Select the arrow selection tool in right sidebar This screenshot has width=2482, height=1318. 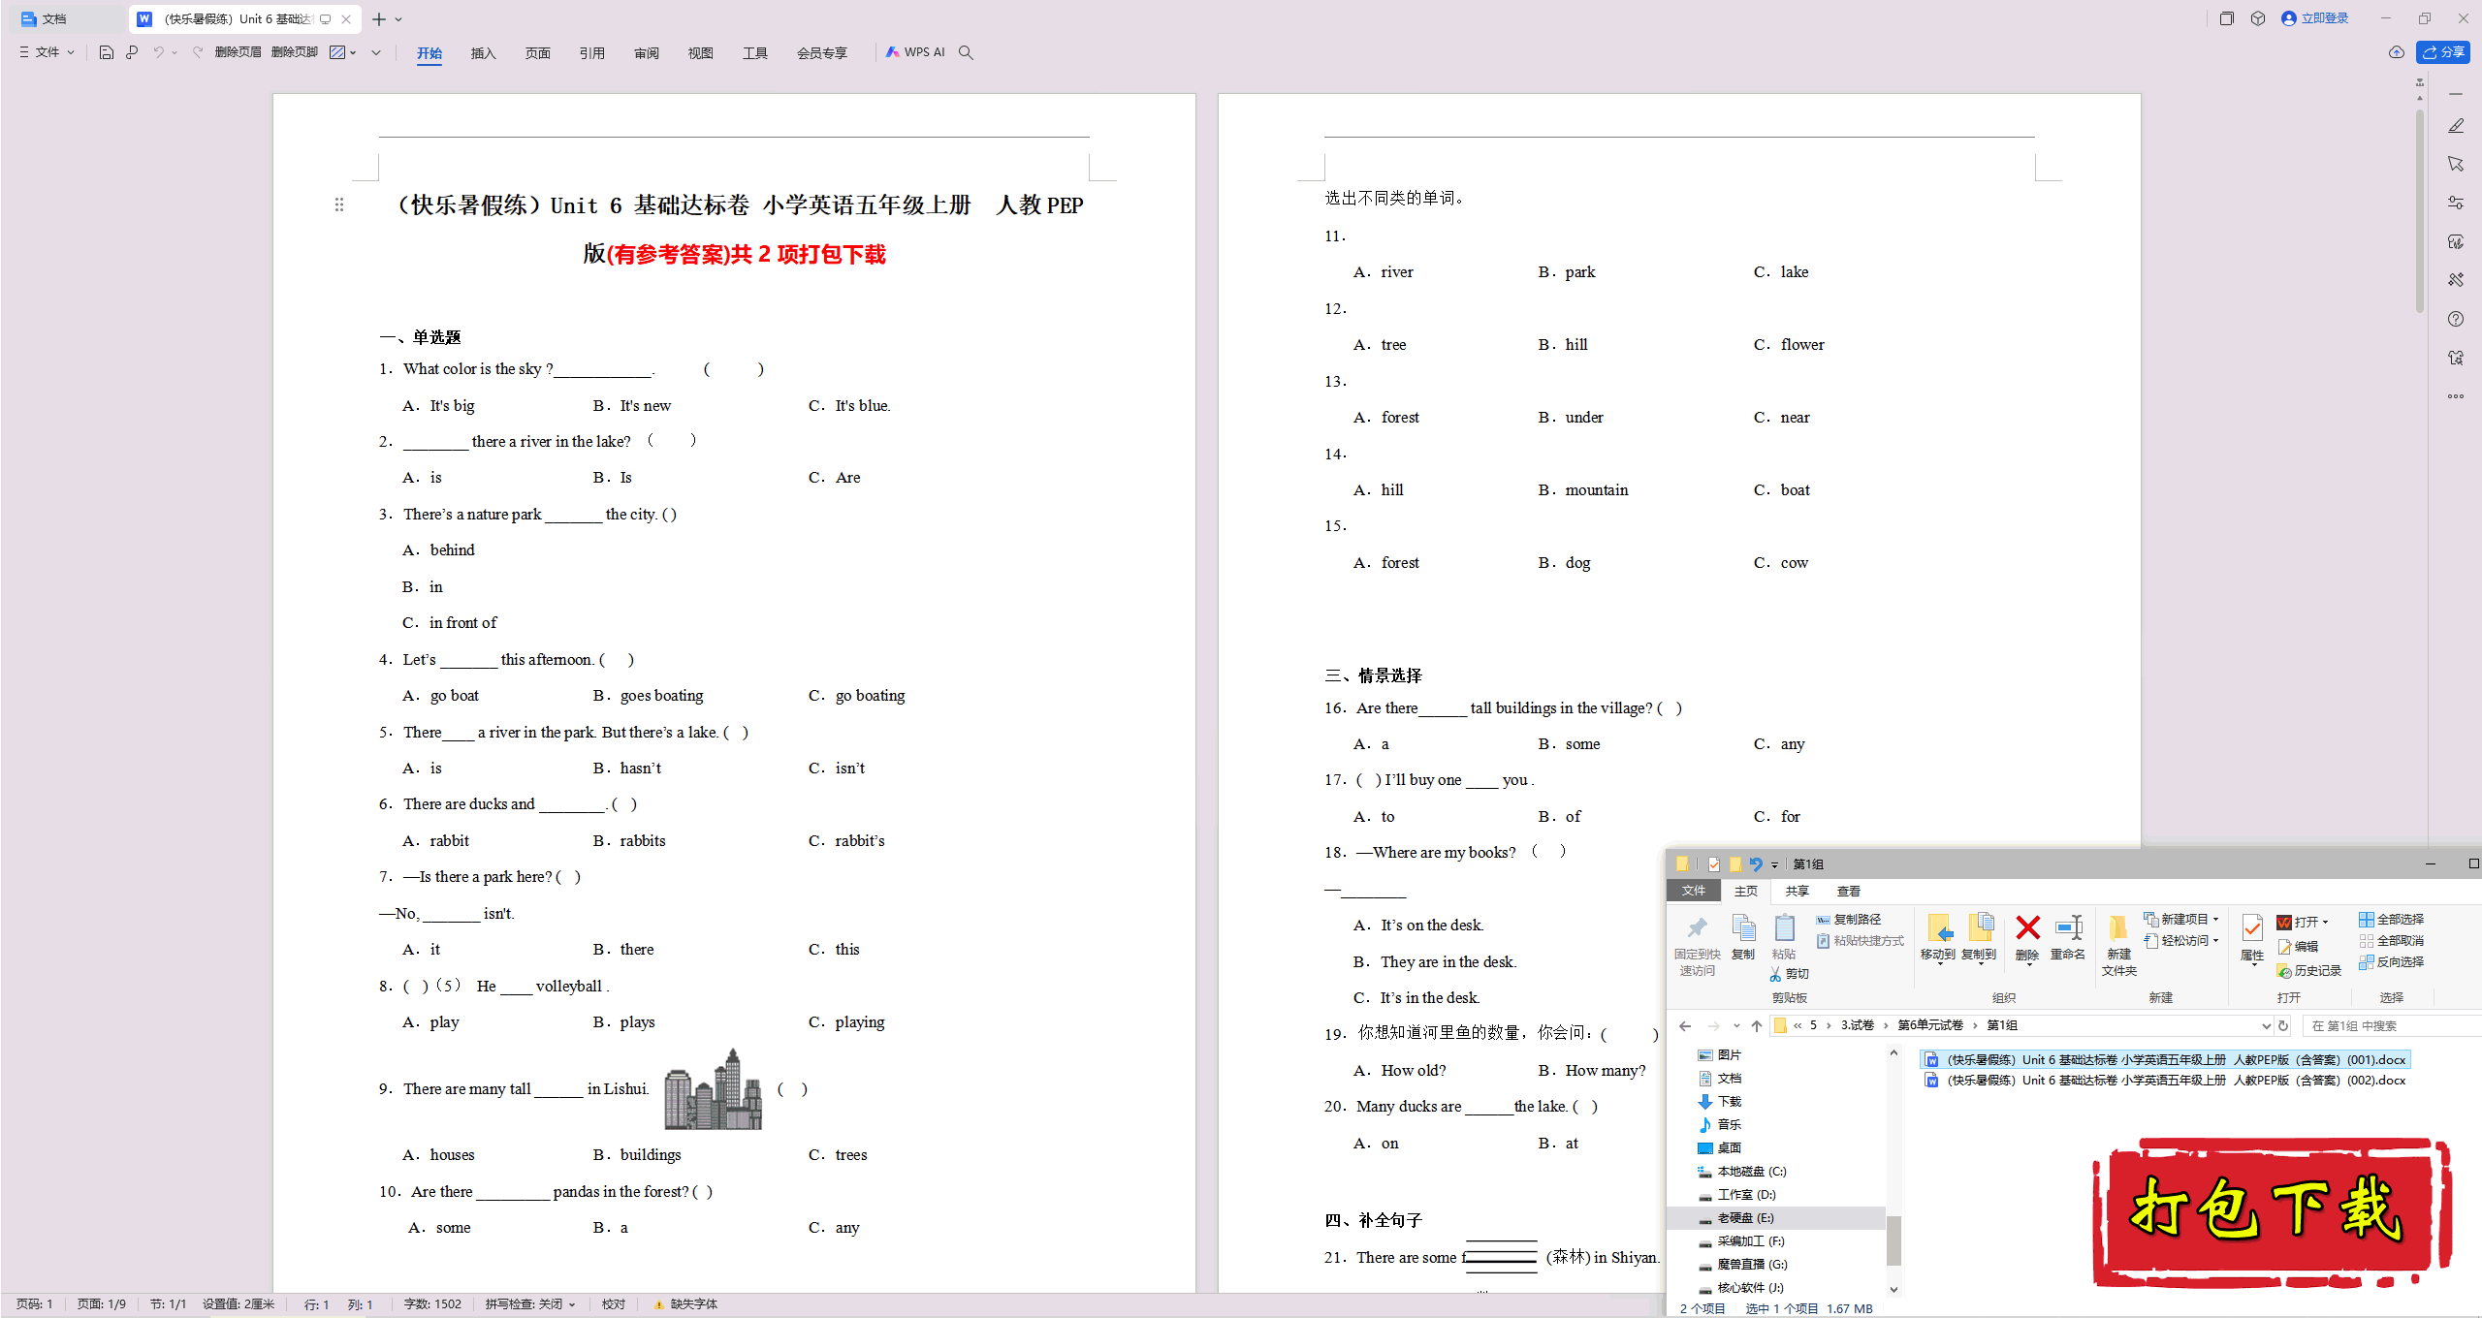(2455, 164)
